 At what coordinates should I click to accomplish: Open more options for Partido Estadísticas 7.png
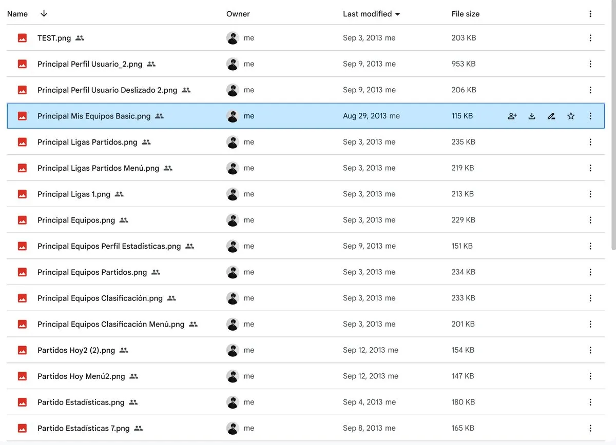click(590, 428)
